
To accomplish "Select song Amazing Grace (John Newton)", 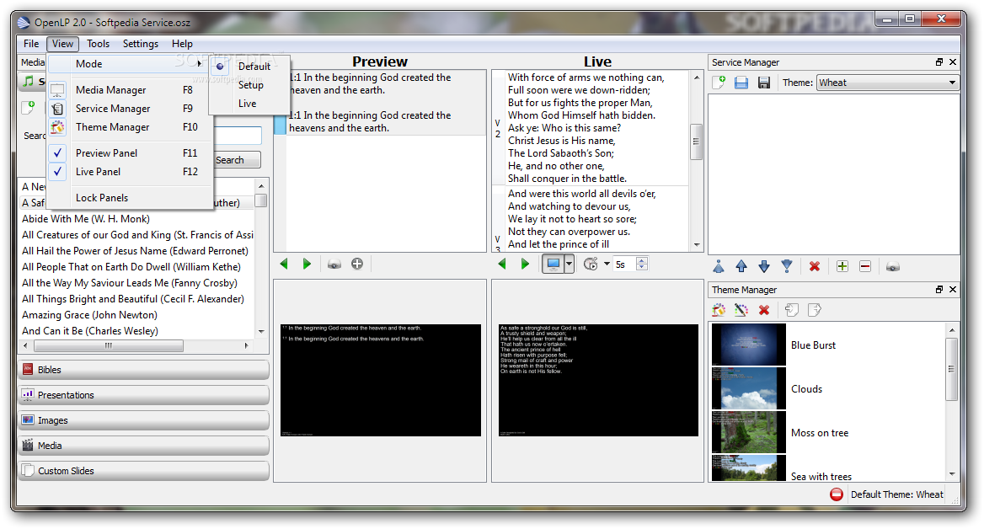I will pos(90,315).
